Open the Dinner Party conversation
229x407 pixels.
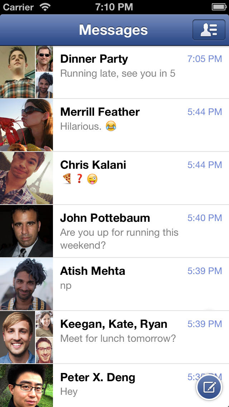point(114,72)
